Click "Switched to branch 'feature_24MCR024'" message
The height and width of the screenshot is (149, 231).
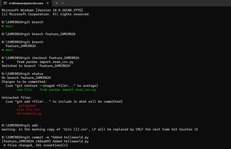point(37,66)
